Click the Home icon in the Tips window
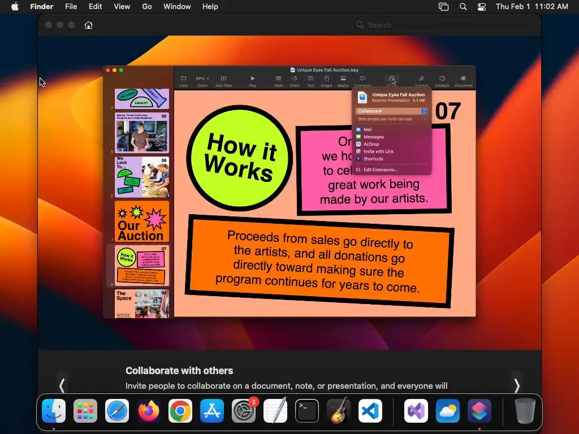The image size is (579, 434). click(x=88, y=25)
